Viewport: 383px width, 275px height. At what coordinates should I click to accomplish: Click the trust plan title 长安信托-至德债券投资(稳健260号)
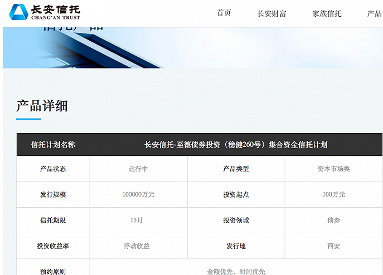pyautogui.click(x=236, y=145)
